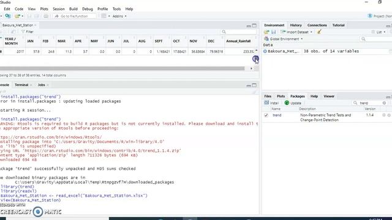
Task: Open the Import Dataset dropdown
Action: [x=296, y=32]
